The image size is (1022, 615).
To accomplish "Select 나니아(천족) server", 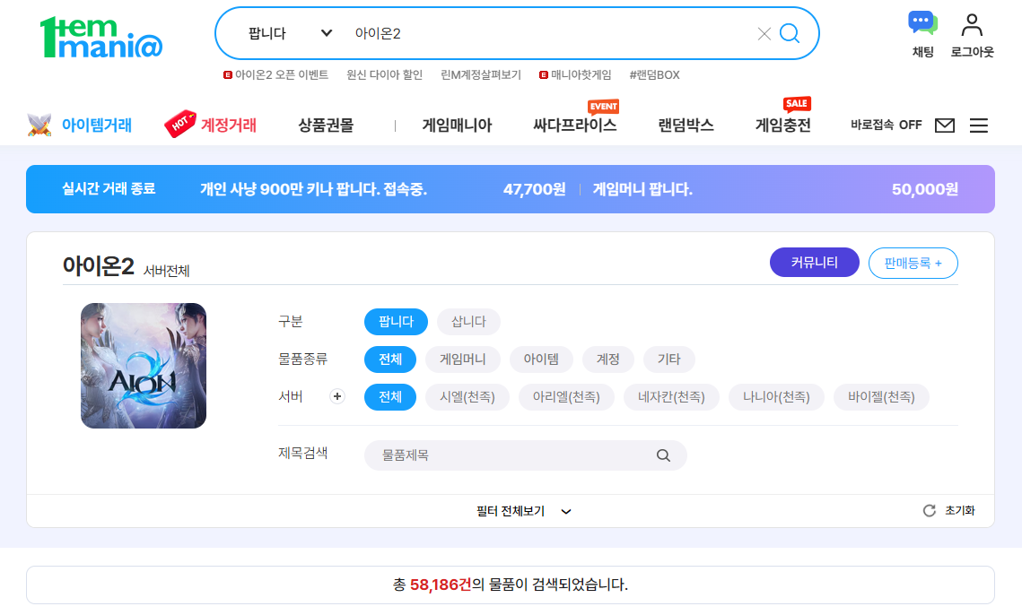I will coord(776,397).
